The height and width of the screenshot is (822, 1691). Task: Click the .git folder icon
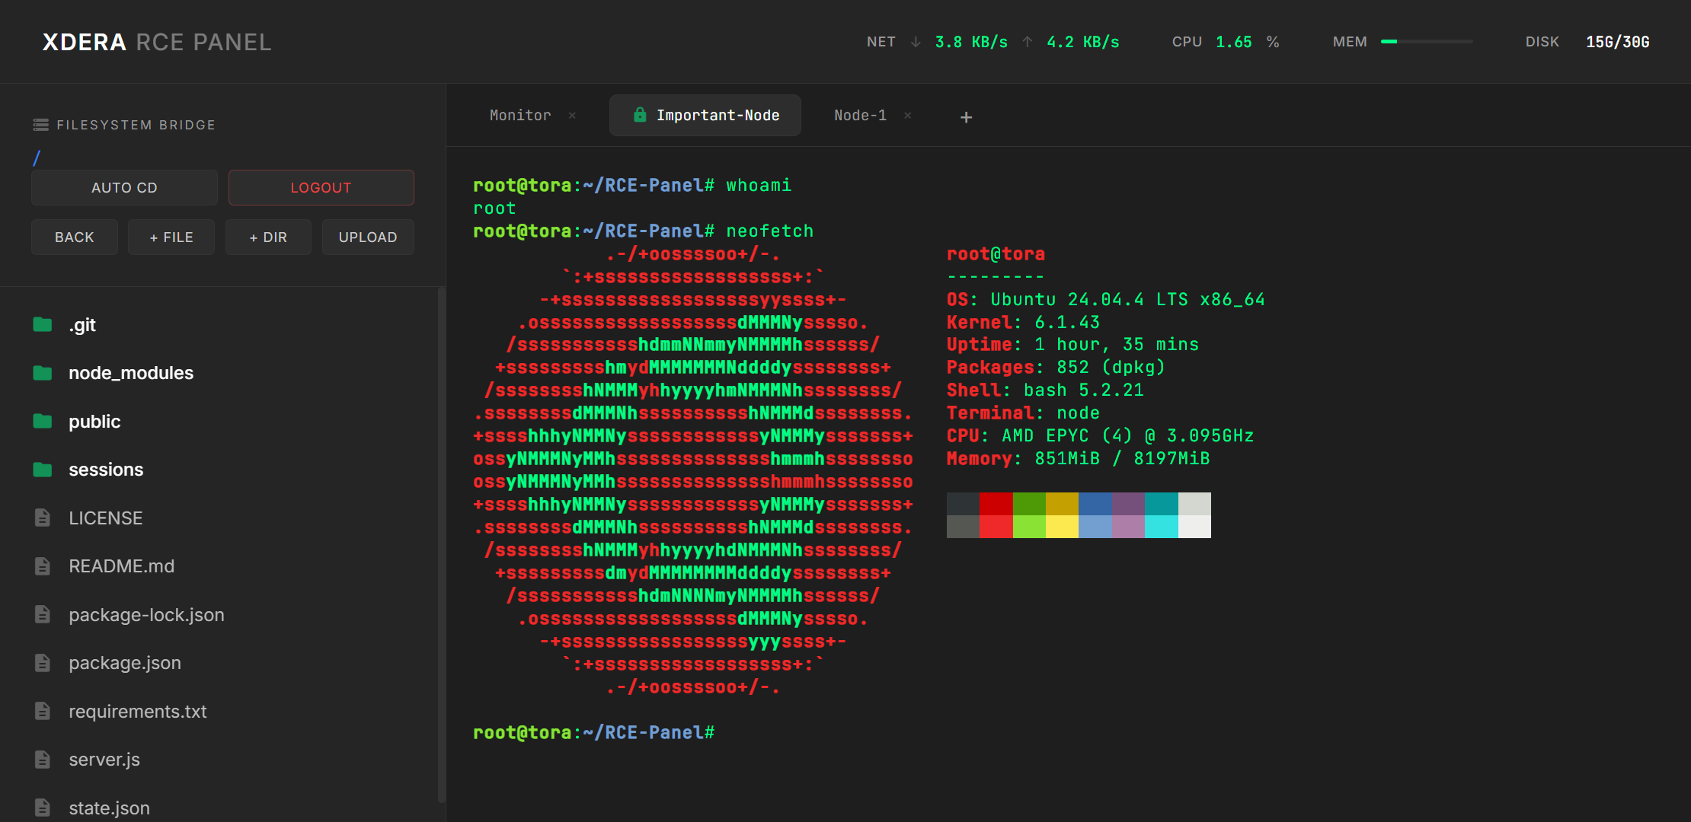(x=43, y=325)
